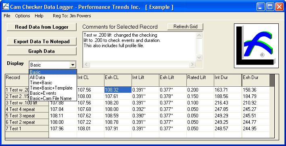Click cell 108.11 in Test 3 repeat row
Image resolution: width=286 pixels, height=146 pixels.
[63, 116]
